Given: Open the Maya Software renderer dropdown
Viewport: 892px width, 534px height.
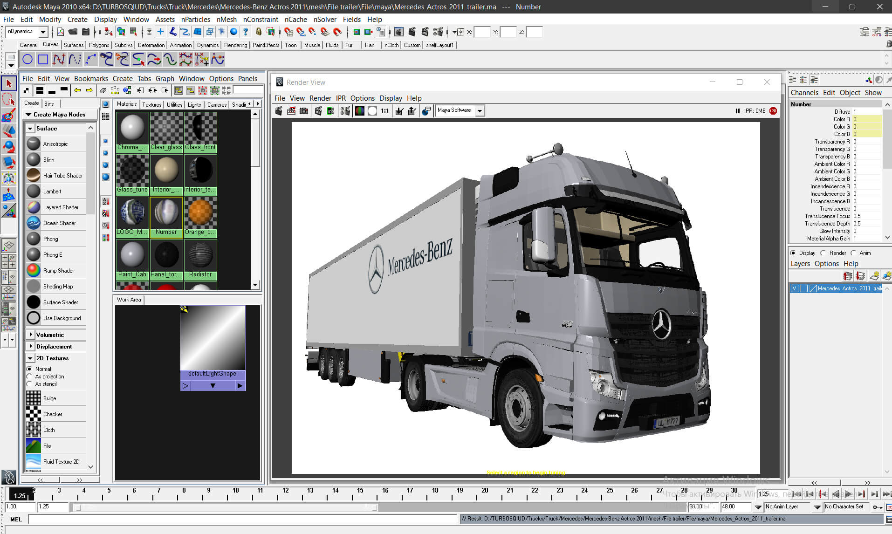Looking at the screenshot, I should 480,110.
